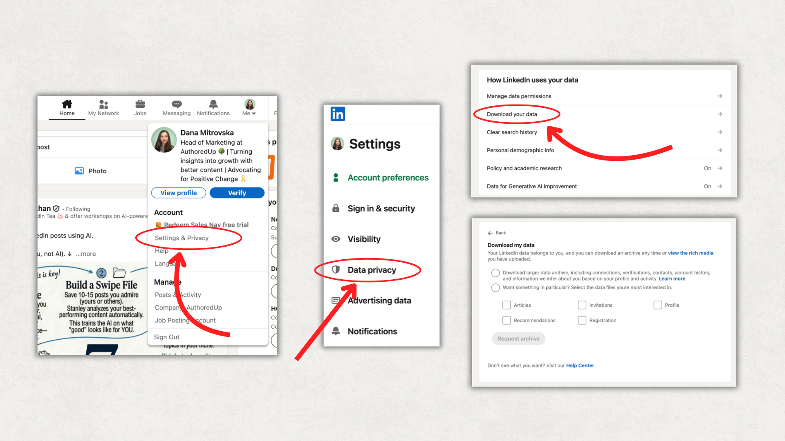This screenshot has height=441, width=785.
Task: Open Company: AuthoredUp menu entry
Action: coord(188,307)
